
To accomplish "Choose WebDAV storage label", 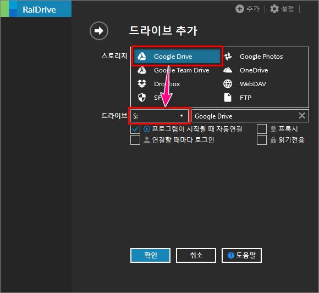I will pyautogui.click(x=253, y=84).
